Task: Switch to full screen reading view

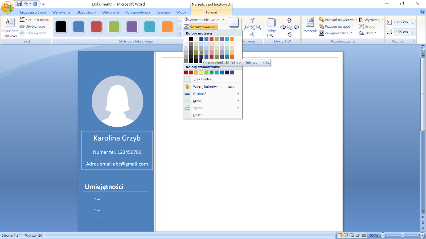Action: coord(346,235)
